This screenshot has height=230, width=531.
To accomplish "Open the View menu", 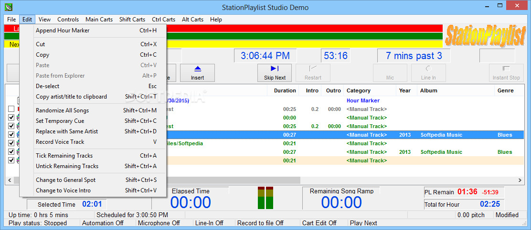I will (45, 19).
